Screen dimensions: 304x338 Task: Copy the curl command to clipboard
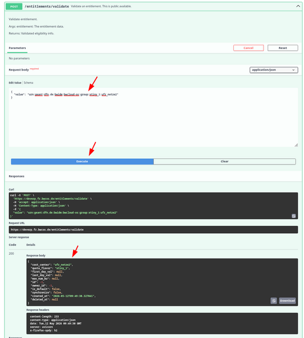[294, 216]
